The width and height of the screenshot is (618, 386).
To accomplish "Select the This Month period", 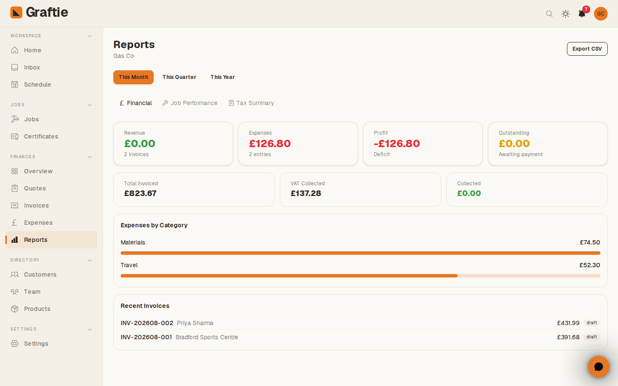I will pos(133,77).
